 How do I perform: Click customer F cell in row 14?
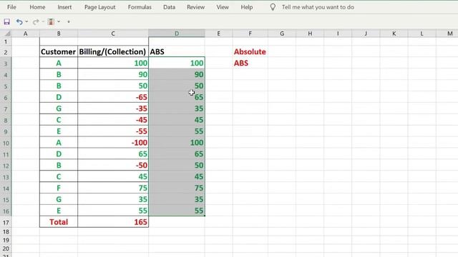point(59,188)
